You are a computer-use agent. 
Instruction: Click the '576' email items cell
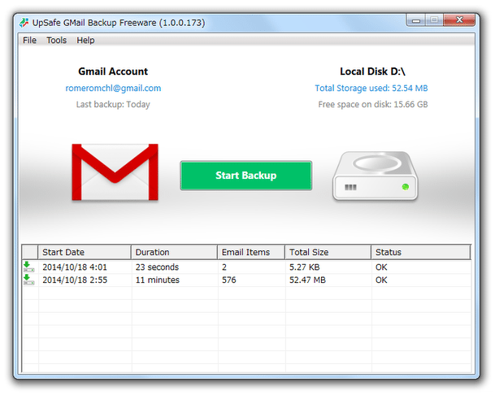coord(229,280)
